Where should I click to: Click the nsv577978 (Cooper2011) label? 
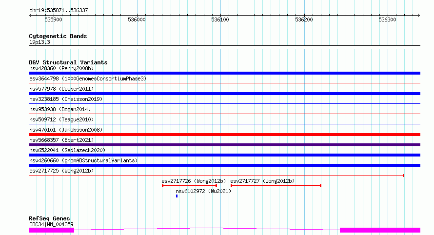(61, 89)
